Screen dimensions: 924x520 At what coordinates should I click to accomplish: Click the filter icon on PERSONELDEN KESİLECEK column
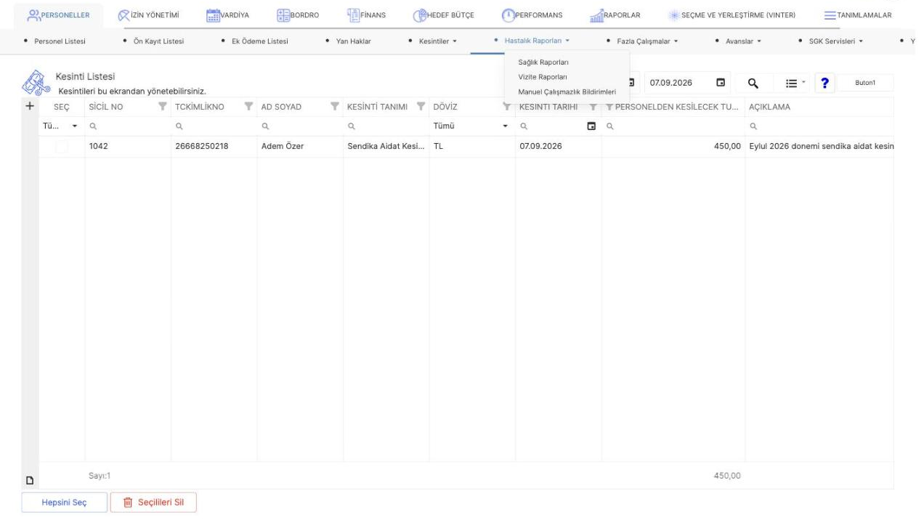tap(609, 107)
